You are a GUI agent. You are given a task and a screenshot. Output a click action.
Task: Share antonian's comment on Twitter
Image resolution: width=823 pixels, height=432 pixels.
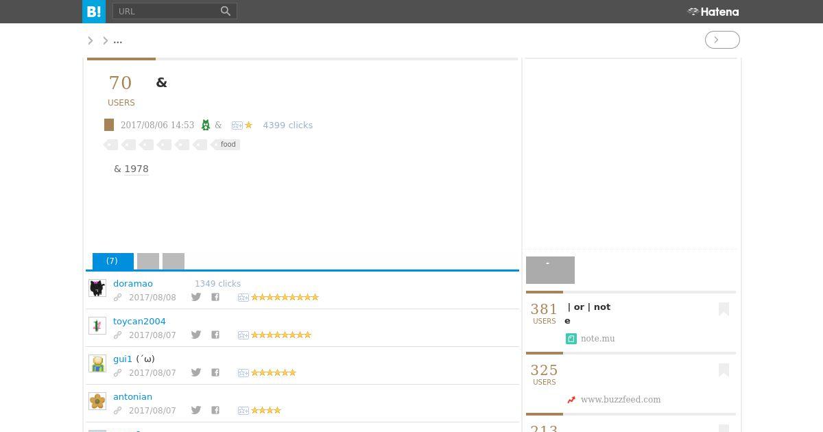196,410
